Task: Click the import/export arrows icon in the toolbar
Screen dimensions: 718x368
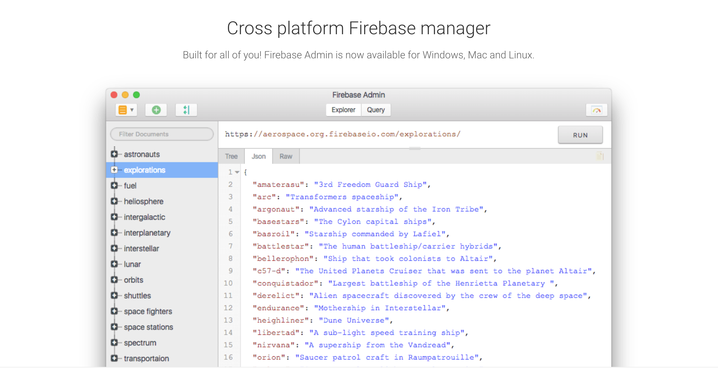Action: (x=186, y=110)
